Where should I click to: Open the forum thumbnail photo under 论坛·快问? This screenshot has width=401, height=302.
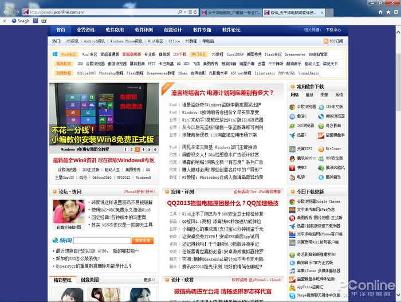69,211
